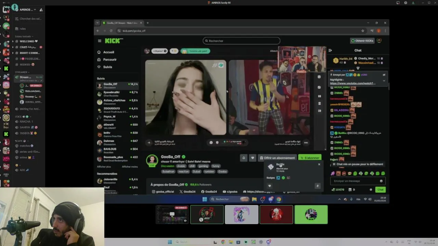Select the Psyco_M followed channel
The width and height of the screenshot is (438, 246).
117,118
